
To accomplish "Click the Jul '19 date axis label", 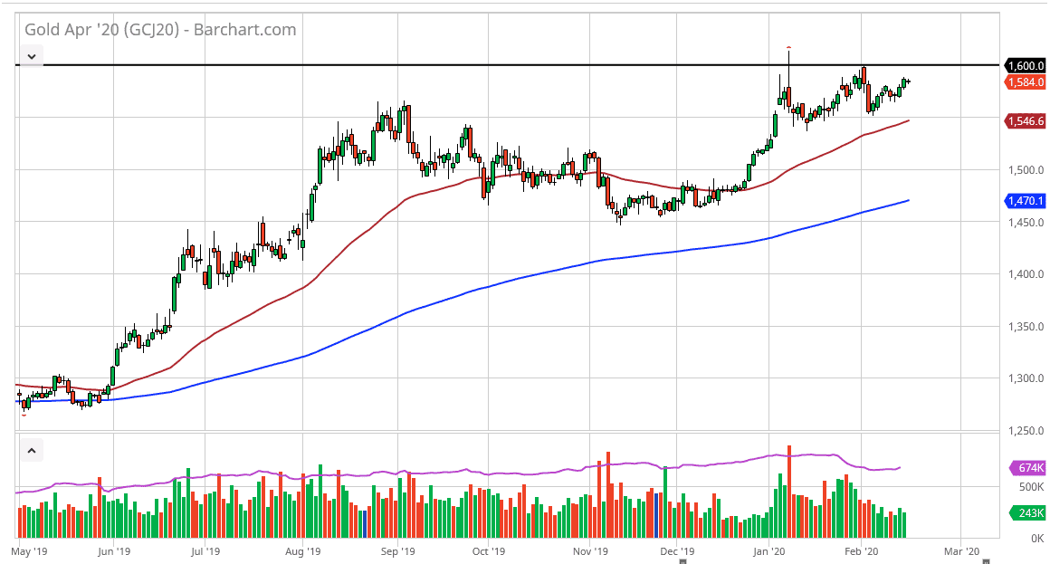I will pyautogui.click(x=205, y=551).
